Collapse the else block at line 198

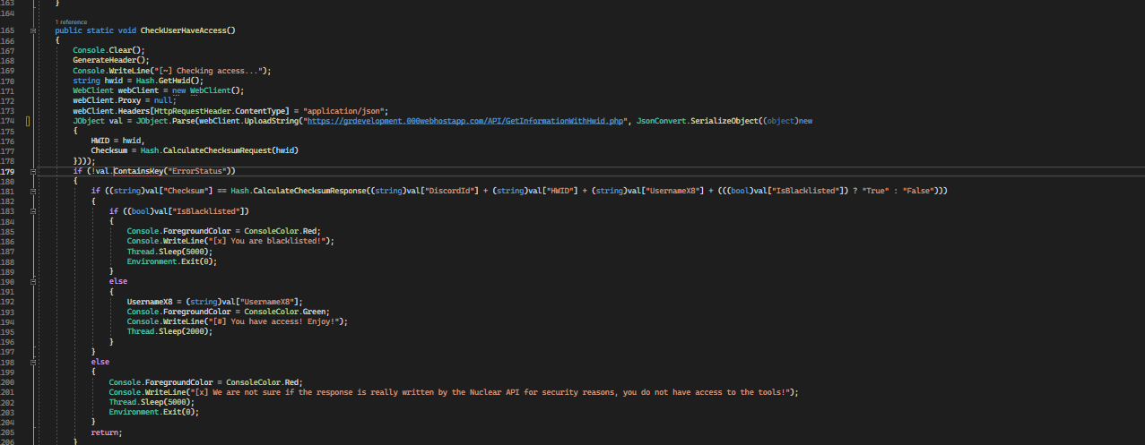click(x=32, y=362)
